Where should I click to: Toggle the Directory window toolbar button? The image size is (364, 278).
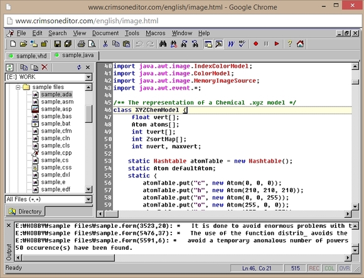208,44
